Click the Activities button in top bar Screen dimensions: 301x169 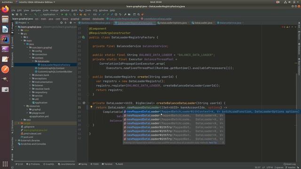coord(7,2)
